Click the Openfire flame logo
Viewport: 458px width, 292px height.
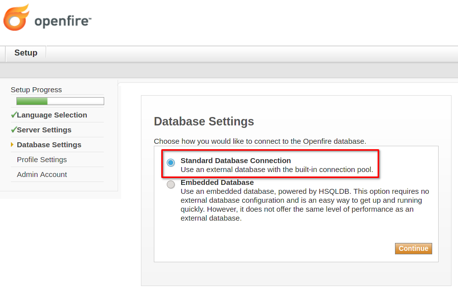16,17
